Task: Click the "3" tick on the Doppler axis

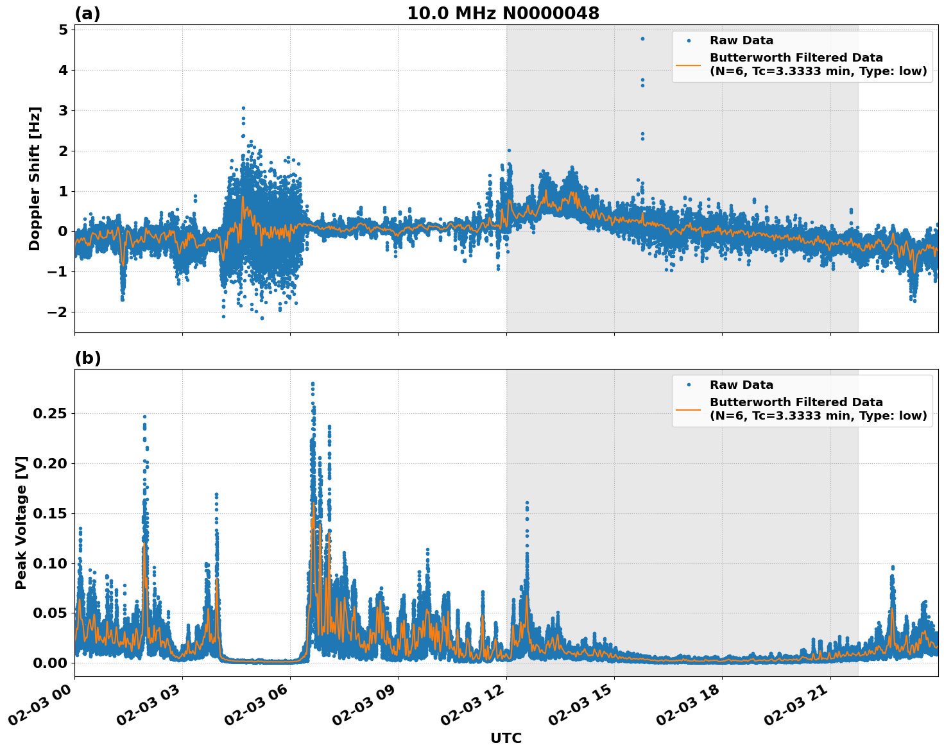Action: click(64, 110)
